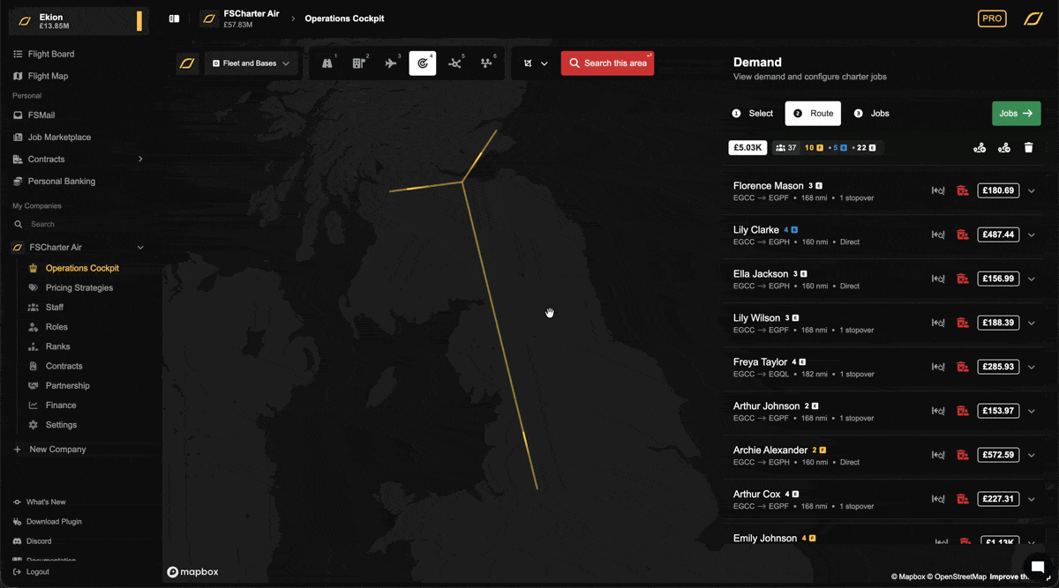Click the red Search this area button

[607, 63]
